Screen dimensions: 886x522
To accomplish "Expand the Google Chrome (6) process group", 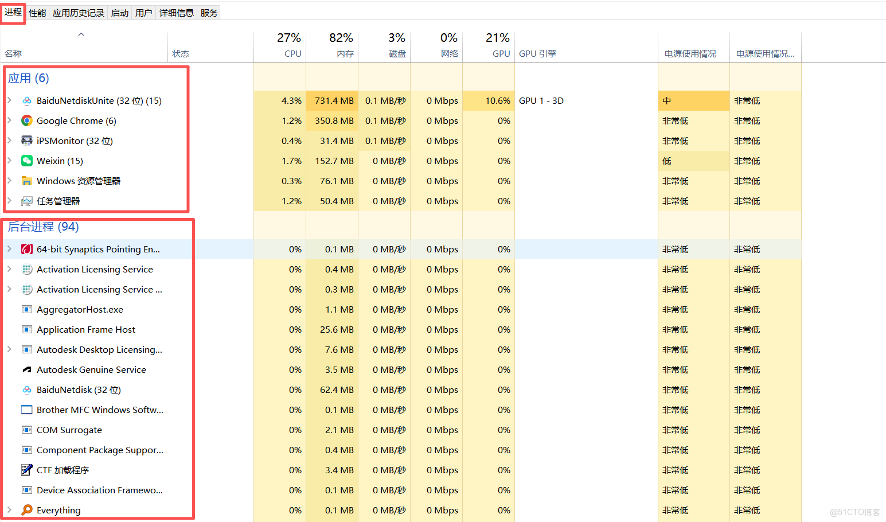I will click(9, 120).
